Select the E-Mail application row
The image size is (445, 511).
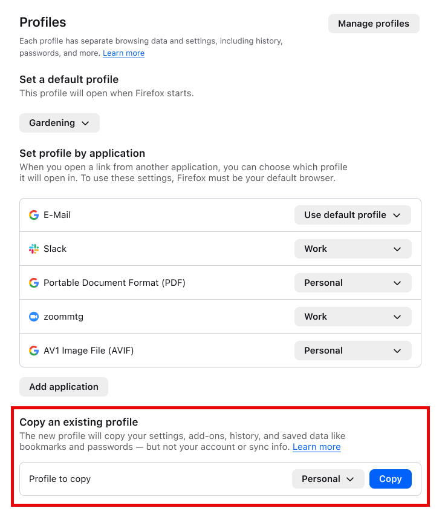[151, 214]
